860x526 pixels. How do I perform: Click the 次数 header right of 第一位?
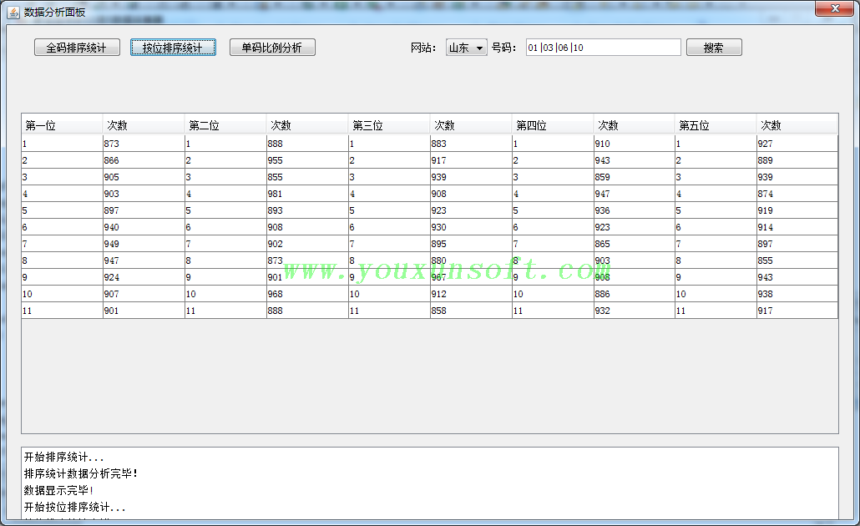[144, 125]
